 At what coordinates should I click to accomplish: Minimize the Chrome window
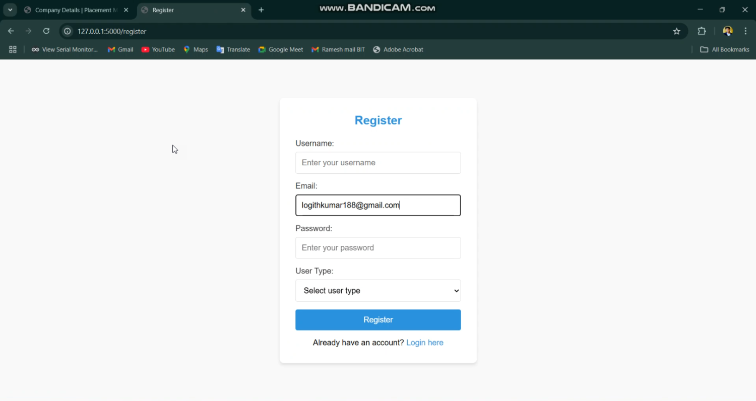pos(700,10)
